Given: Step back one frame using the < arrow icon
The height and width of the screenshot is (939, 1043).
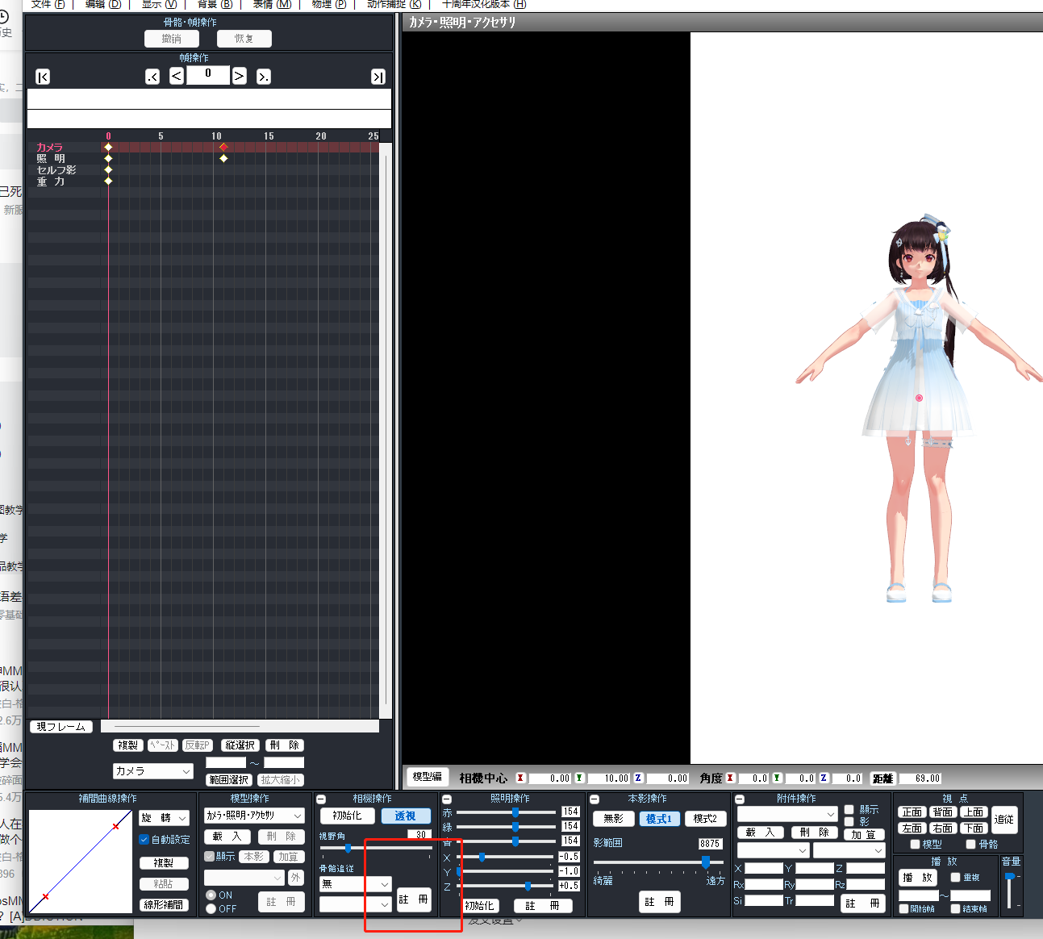Looking at the screenshot, I should (x=176, y=75).
